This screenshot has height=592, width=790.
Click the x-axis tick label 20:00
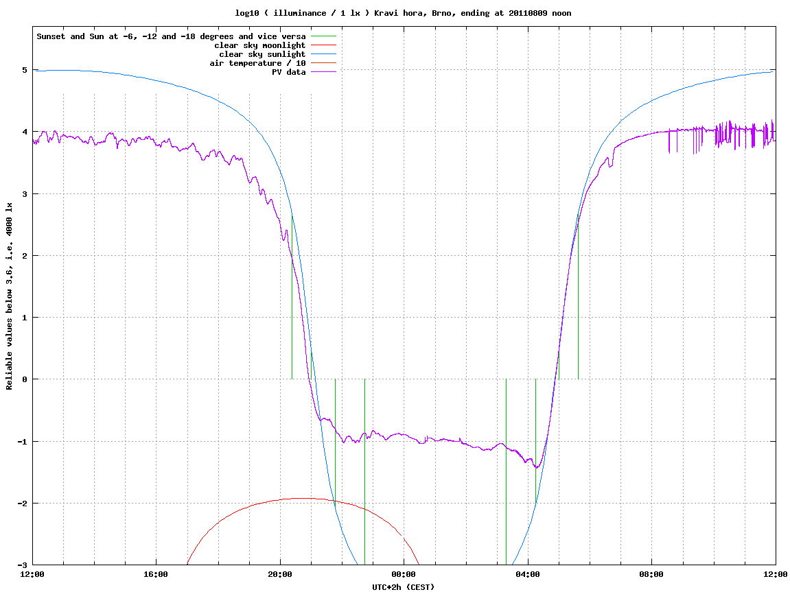tap(280, 574)
